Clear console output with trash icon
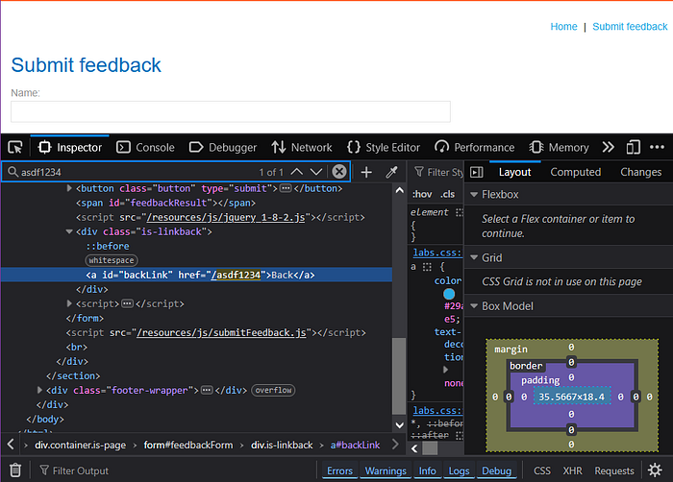 coord(15,470)
